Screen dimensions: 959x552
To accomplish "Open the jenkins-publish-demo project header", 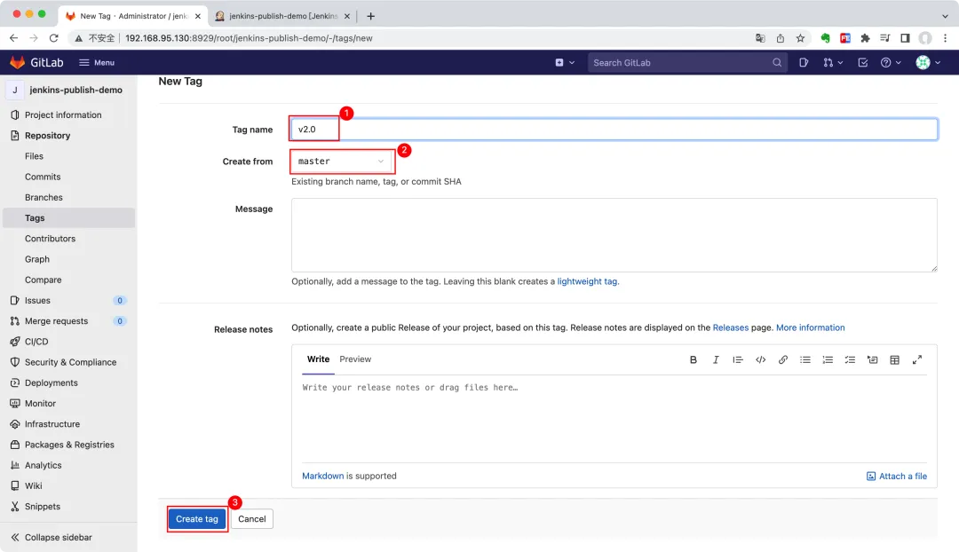I will coord(68,90).
